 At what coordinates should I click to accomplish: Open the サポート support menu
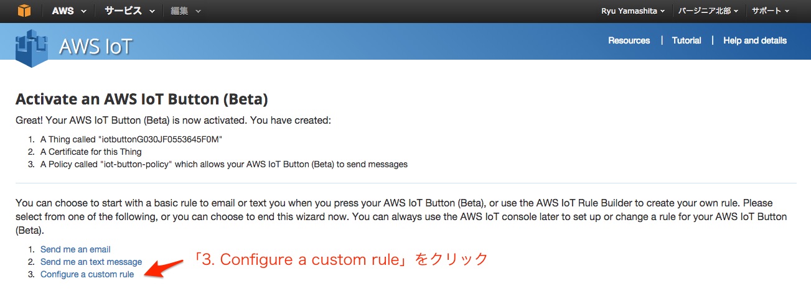[x=771, y=11]
